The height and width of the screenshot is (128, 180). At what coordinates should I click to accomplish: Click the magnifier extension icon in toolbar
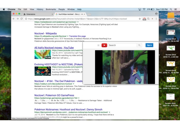tap(148, 19)
